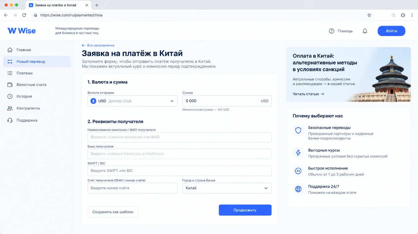
Task: Click the Банк получателя input field
Action: tap(179, 154)
